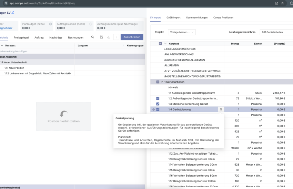
Task: Open the search magnifier in the toolbar
Action: (x=92, y=37)
